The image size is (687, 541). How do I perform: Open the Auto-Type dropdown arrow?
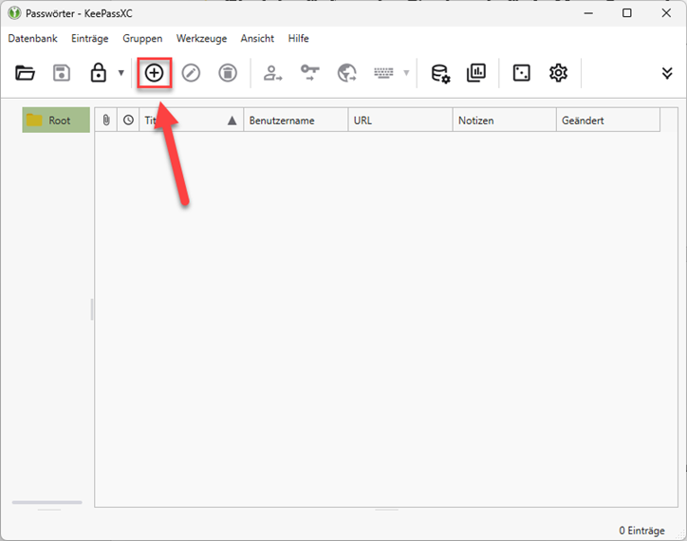(406, 73)
